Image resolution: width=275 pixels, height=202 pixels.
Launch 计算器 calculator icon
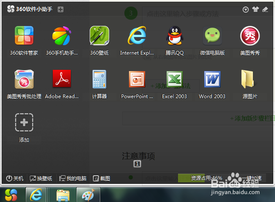[x=99, y=79]
